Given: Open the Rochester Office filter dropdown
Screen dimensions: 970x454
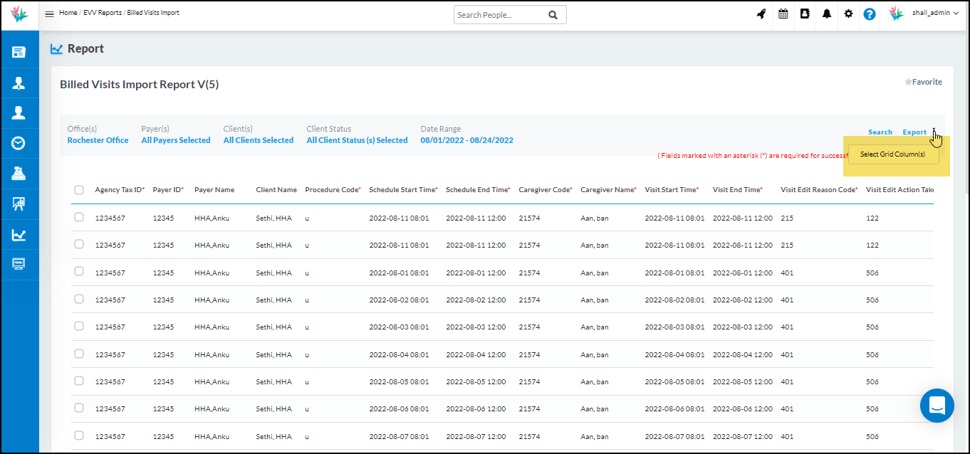Looking at the screenshot, I should click(x=98, y=140).
